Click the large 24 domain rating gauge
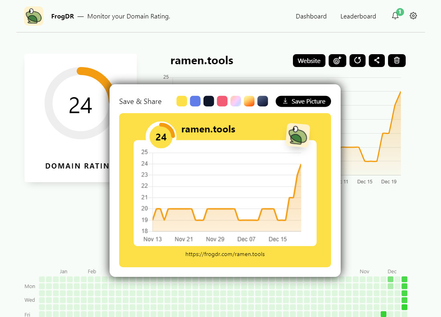 click(80, 103)
